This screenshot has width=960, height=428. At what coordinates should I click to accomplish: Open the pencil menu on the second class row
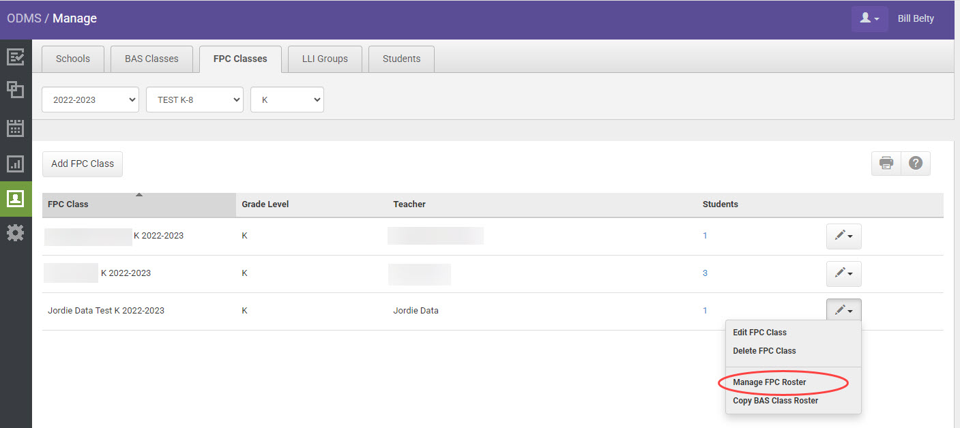843,273
